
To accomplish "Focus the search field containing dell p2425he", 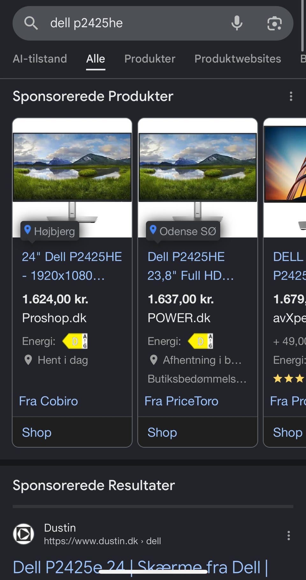I will click(x=137, y=23).
